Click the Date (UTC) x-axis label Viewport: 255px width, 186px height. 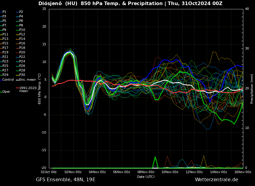146,177
